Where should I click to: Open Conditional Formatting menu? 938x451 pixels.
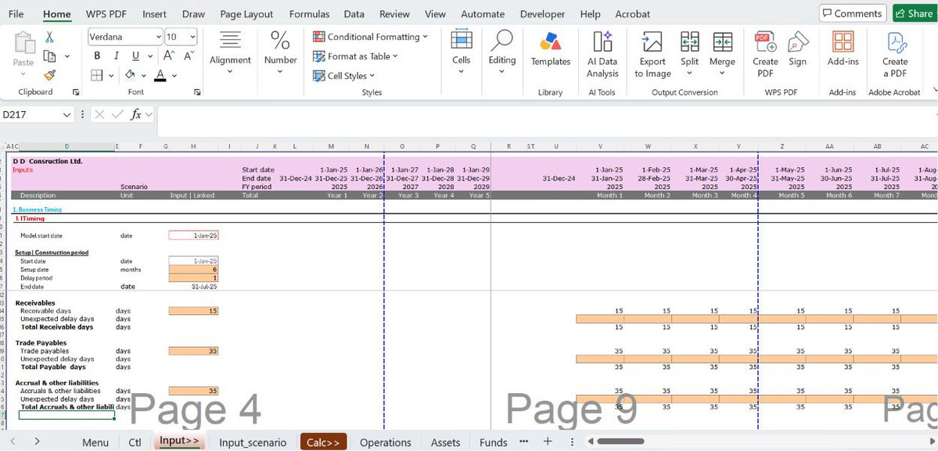(370, 37)
